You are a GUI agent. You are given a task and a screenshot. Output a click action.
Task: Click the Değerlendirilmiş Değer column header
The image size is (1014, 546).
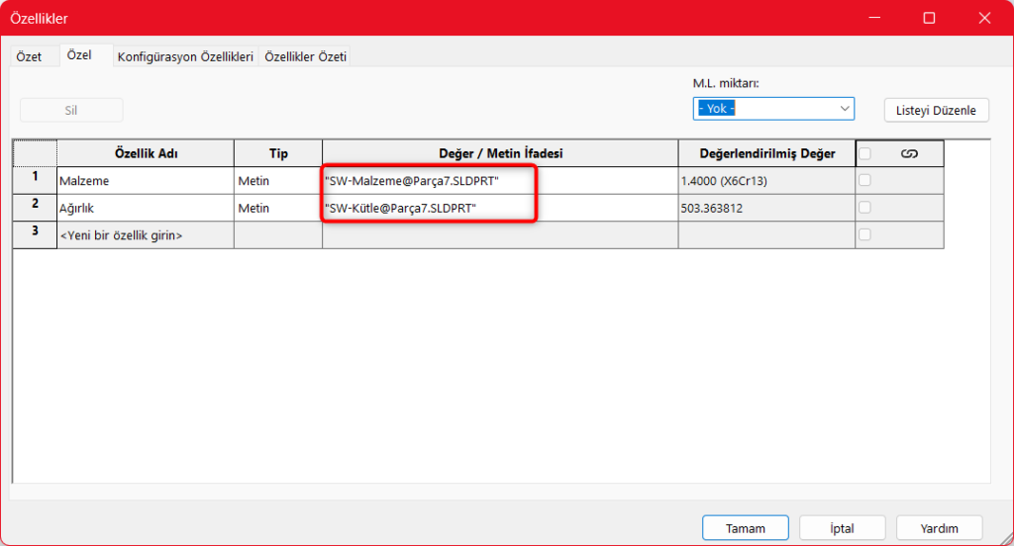pyautogui.click(x=766, y=153)
